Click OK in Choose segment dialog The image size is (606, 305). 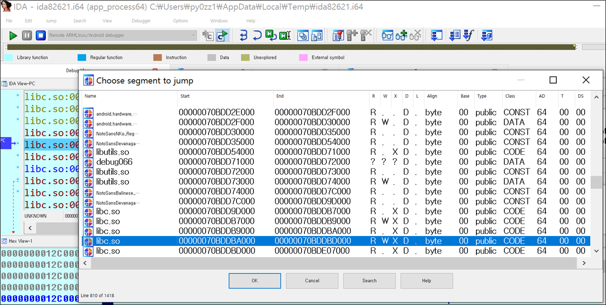point(255,280)
